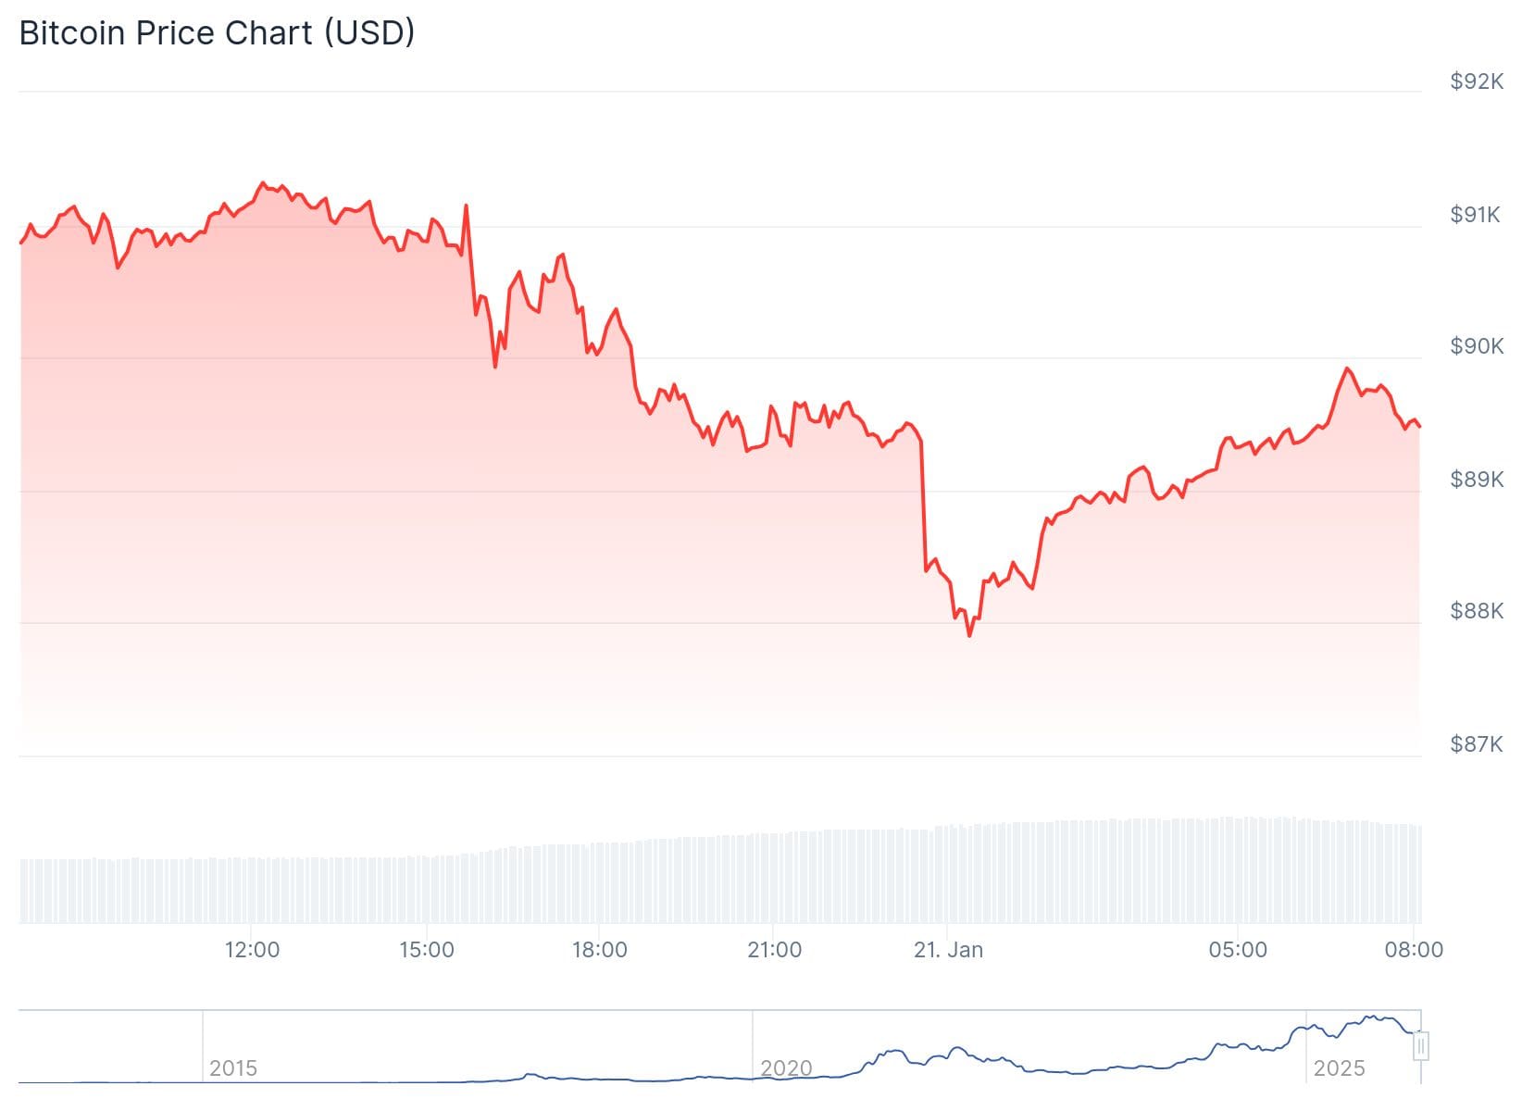The height and width of the screenshot is (1111, 1522).
Task: Click the 2025 label in navigator
Action: 1339,1068
